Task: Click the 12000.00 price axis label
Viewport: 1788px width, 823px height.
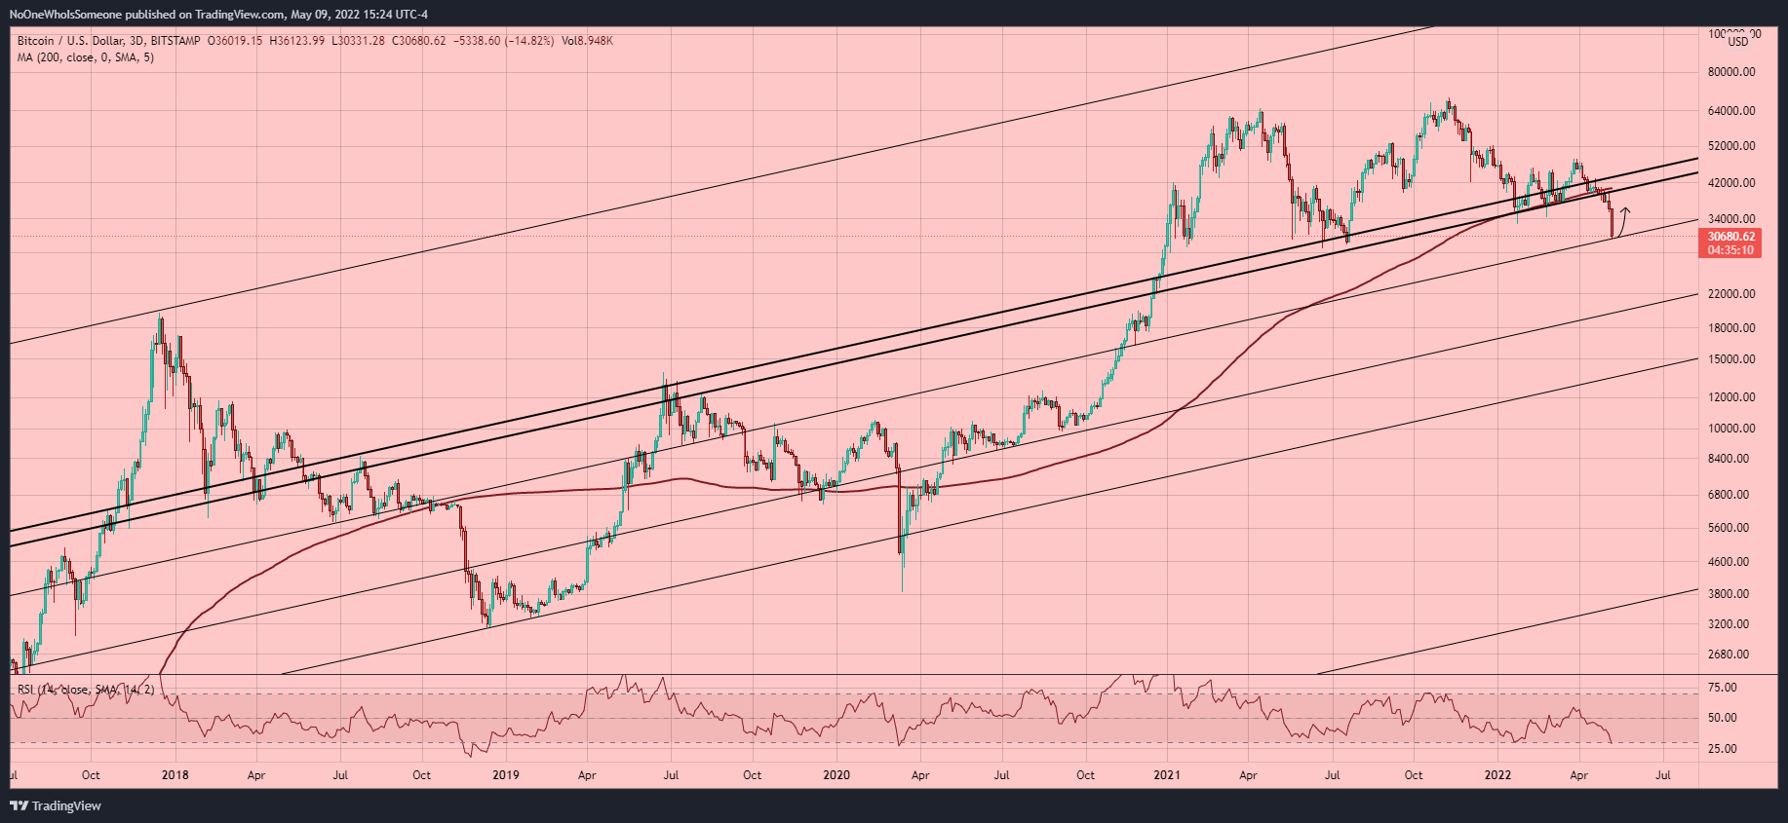Action: [x=1731, y=397]
